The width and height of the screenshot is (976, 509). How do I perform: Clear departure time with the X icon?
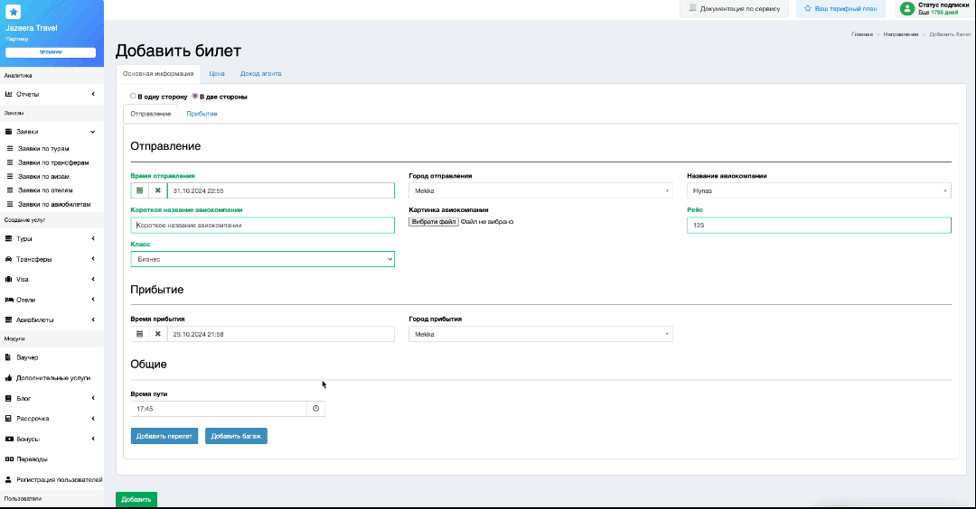click(157, 190)
